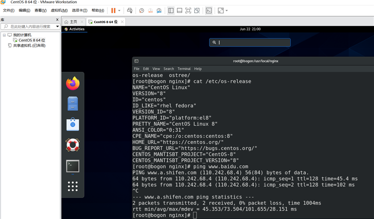Click the Unity mode toolbar icon

point(197,11)
